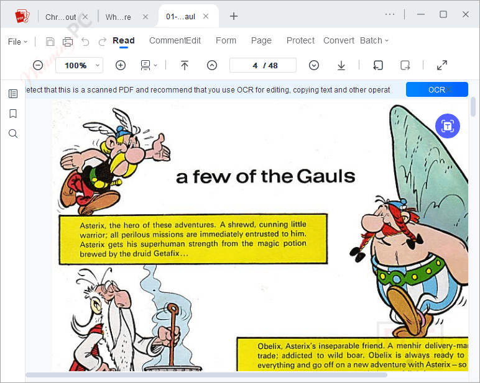This screenshot has width=480, height=383.
Task: Open the File menu
Action: tap(17, 42)
